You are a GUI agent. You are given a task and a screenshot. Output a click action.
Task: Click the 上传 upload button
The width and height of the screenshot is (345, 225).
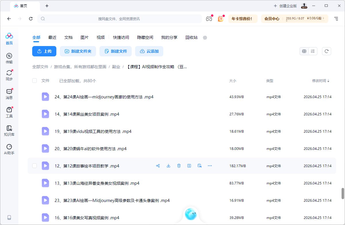click(x=44, y=51)
